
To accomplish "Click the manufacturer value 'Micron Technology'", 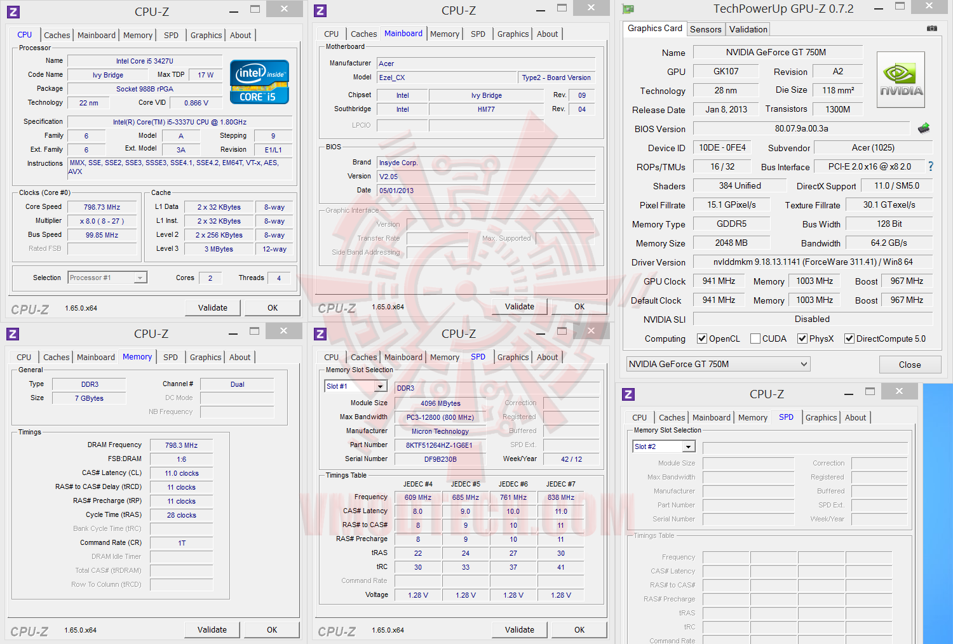I will 440,431.
